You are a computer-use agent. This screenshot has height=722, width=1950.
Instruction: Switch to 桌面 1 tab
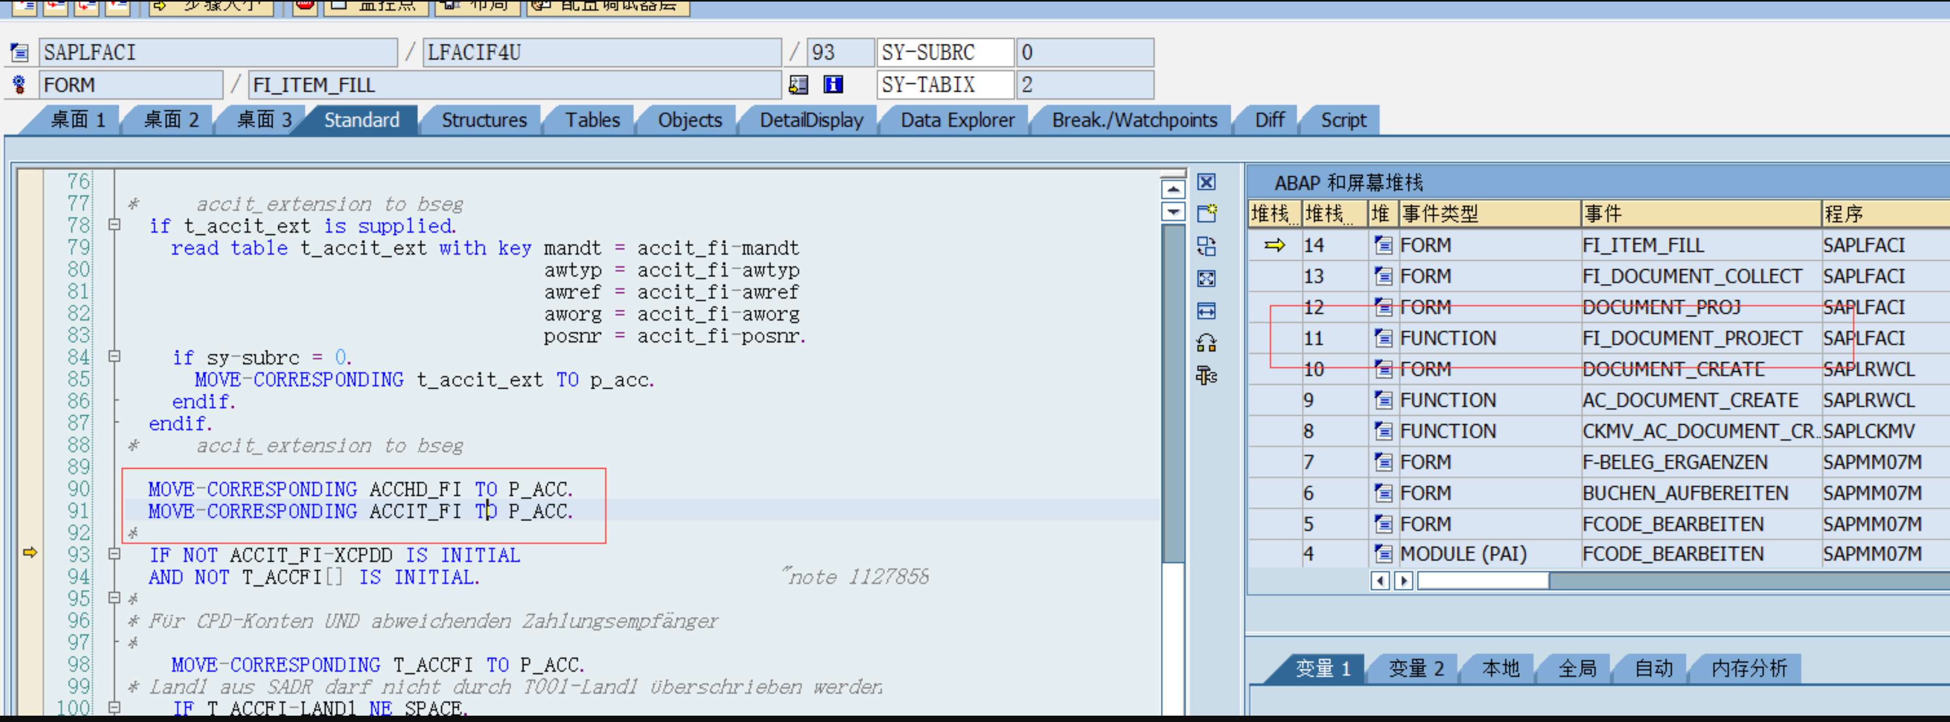pyautogui.click(x=78, y=121)
